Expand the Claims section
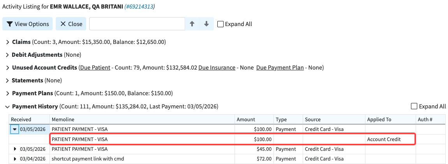This screenshot has width=448, height=164. [8, 42]
